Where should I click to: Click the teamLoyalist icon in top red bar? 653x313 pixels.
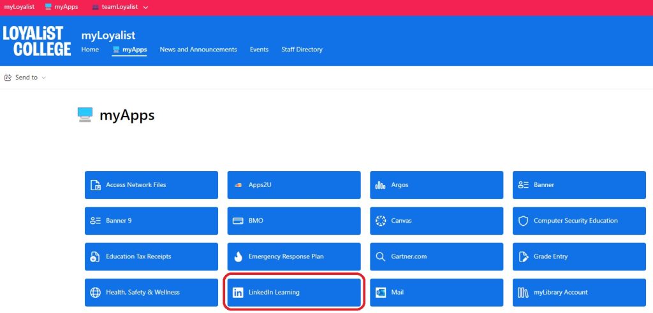pyautogui.click(x=96, y=7)
